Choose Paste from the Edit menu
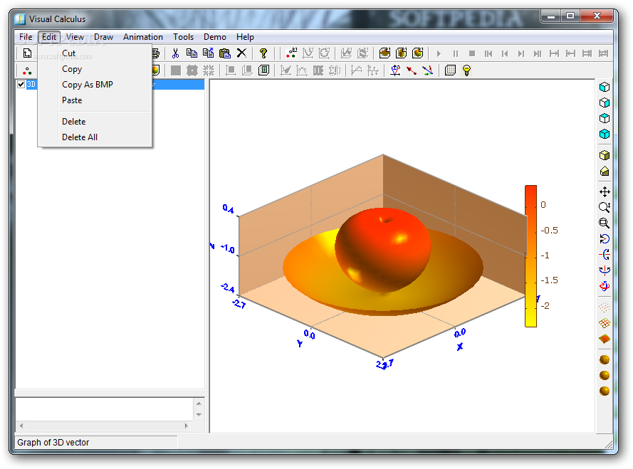This screenshot has height=469, width=633. 95,100
